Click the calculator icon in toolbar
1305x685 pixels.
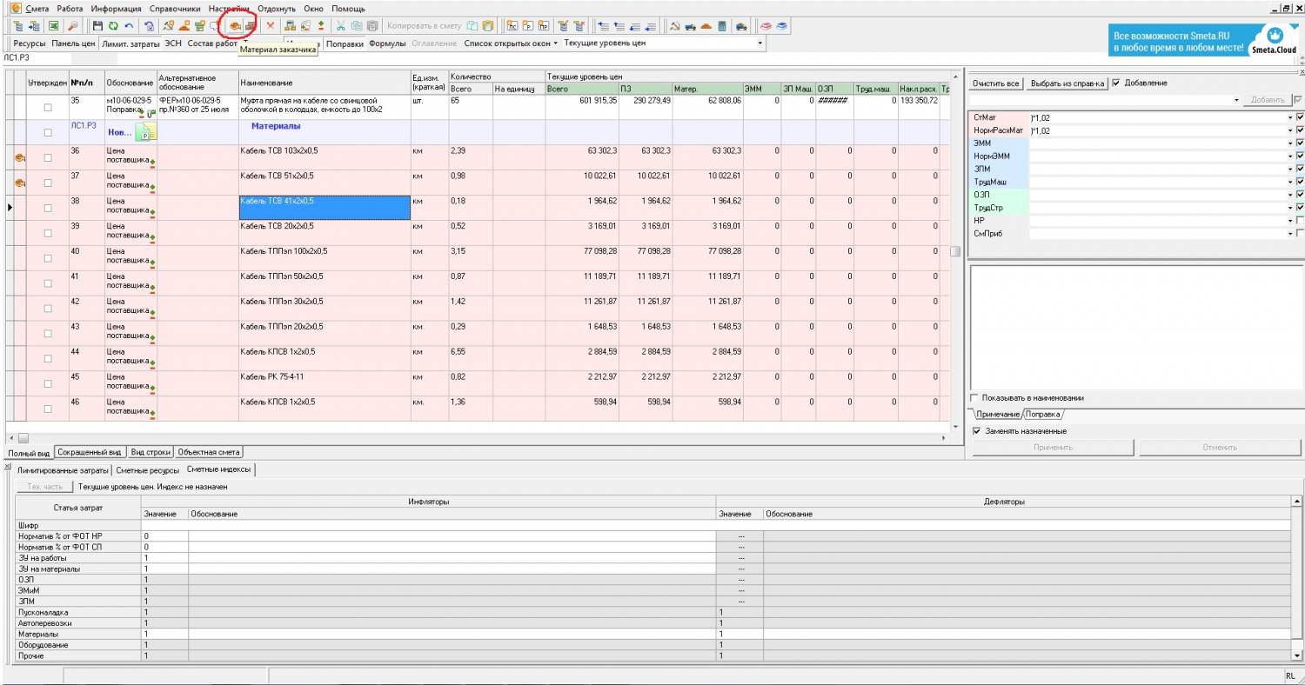click(722, 26)
